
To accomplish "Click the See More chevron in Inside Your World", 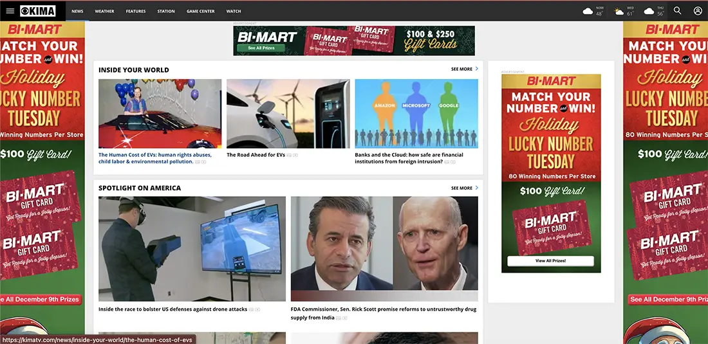I will click(476, 69).
